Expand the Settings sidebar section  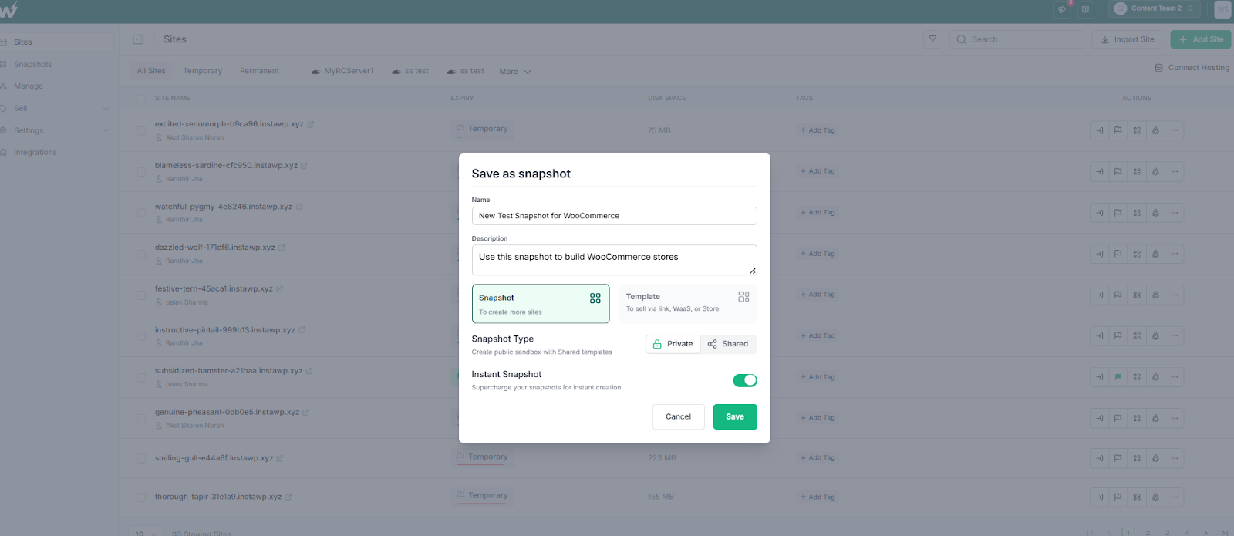[57, 131]
